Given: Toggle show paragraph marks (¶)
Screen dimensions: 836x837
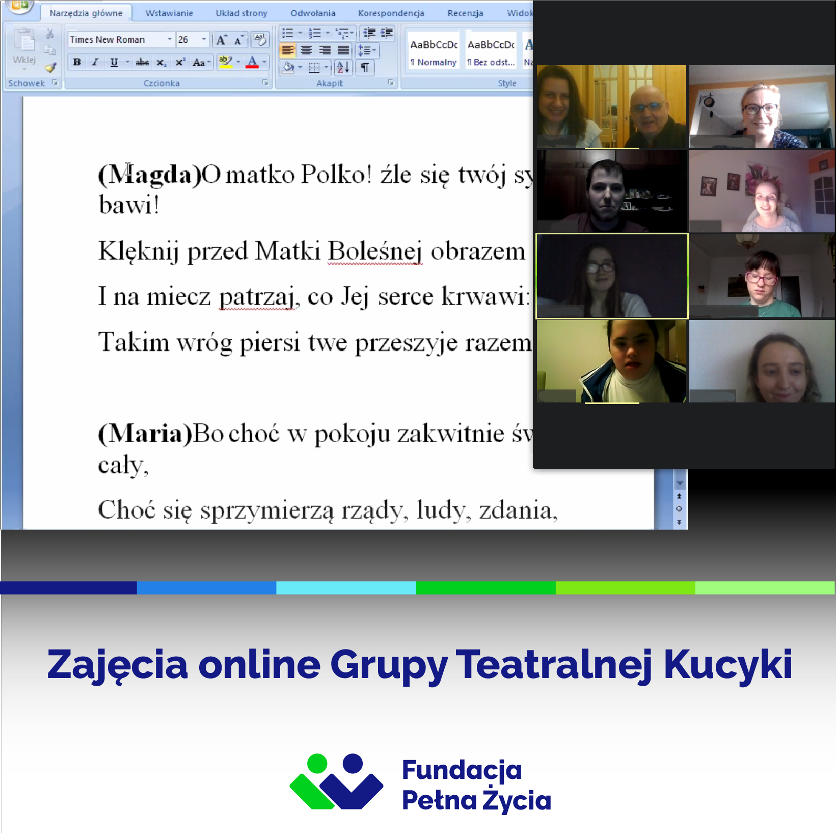Looking at the screenshot, I should point(365,67).
